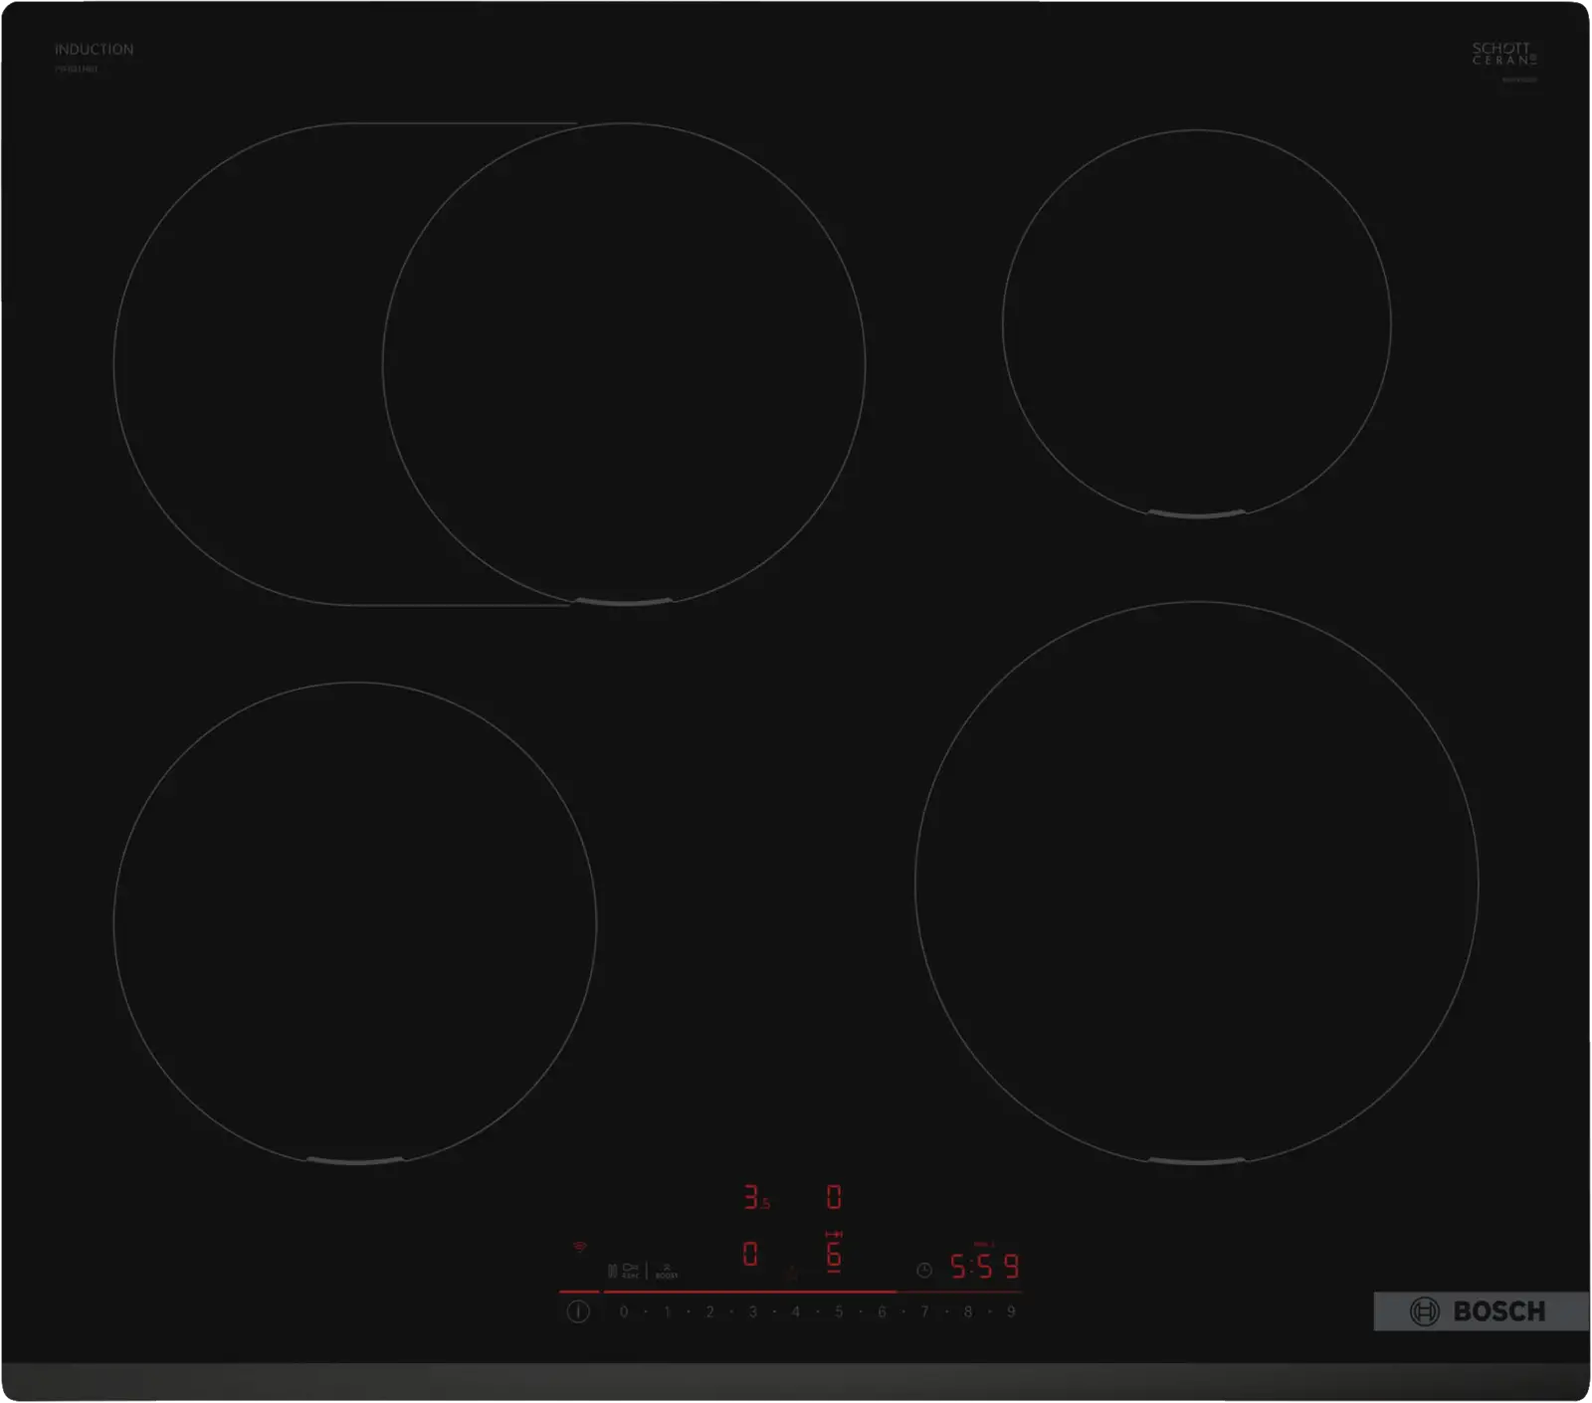Set power level 3 on the scale
This screenshot has height=1403, width=1592.
(x=752, y=1311)
